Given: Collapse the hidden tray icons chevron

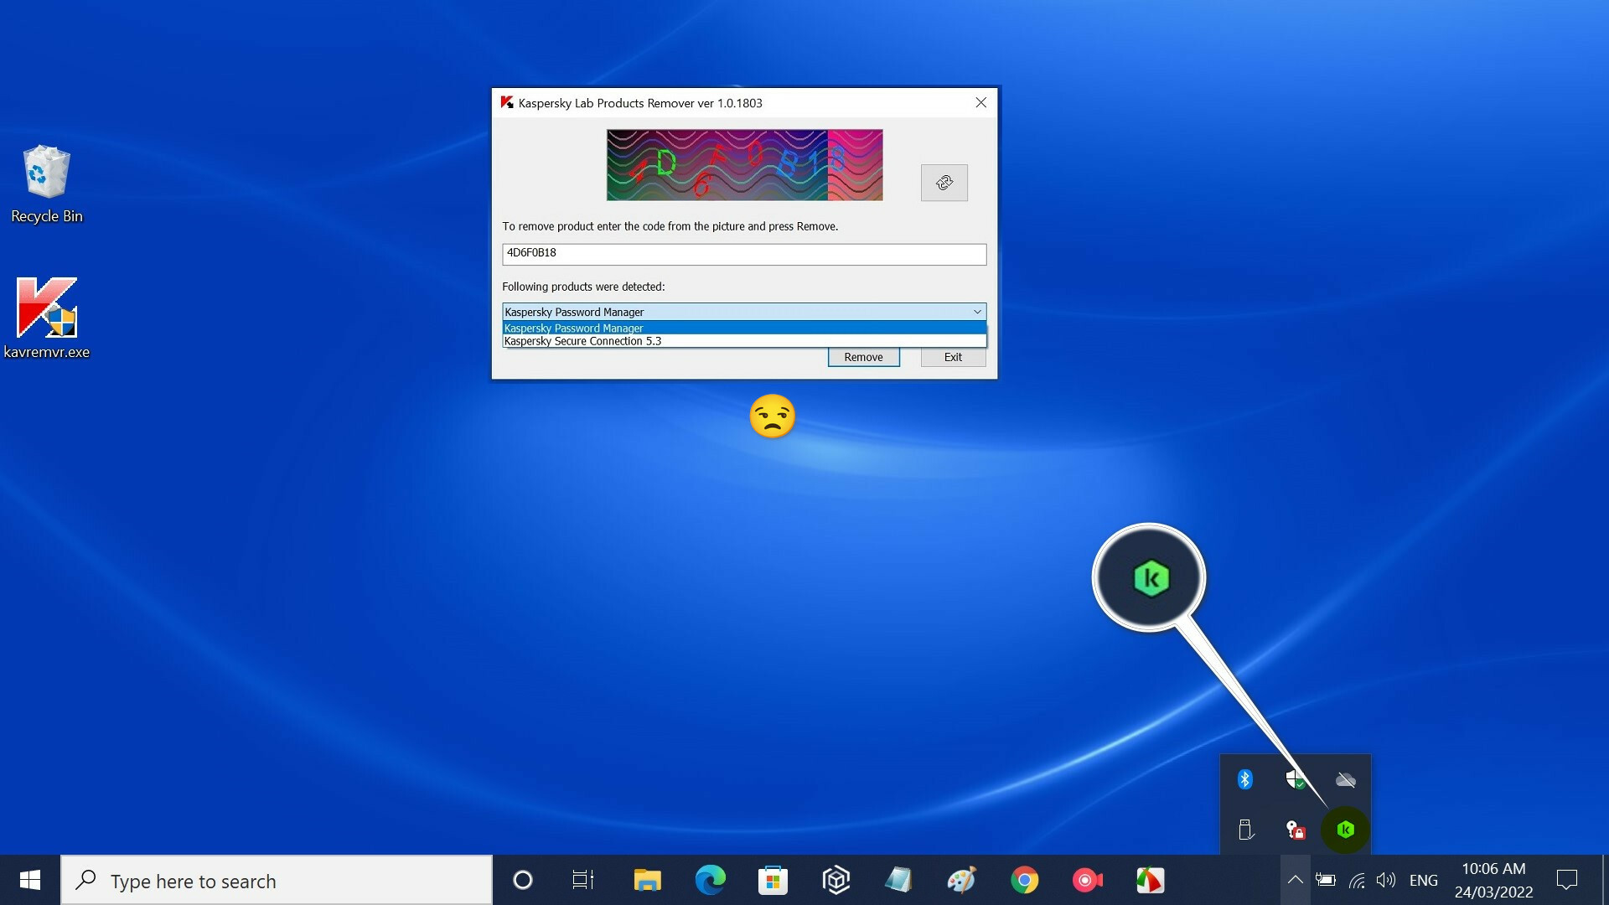Looking at the screenshot, I should point(1295,880).
